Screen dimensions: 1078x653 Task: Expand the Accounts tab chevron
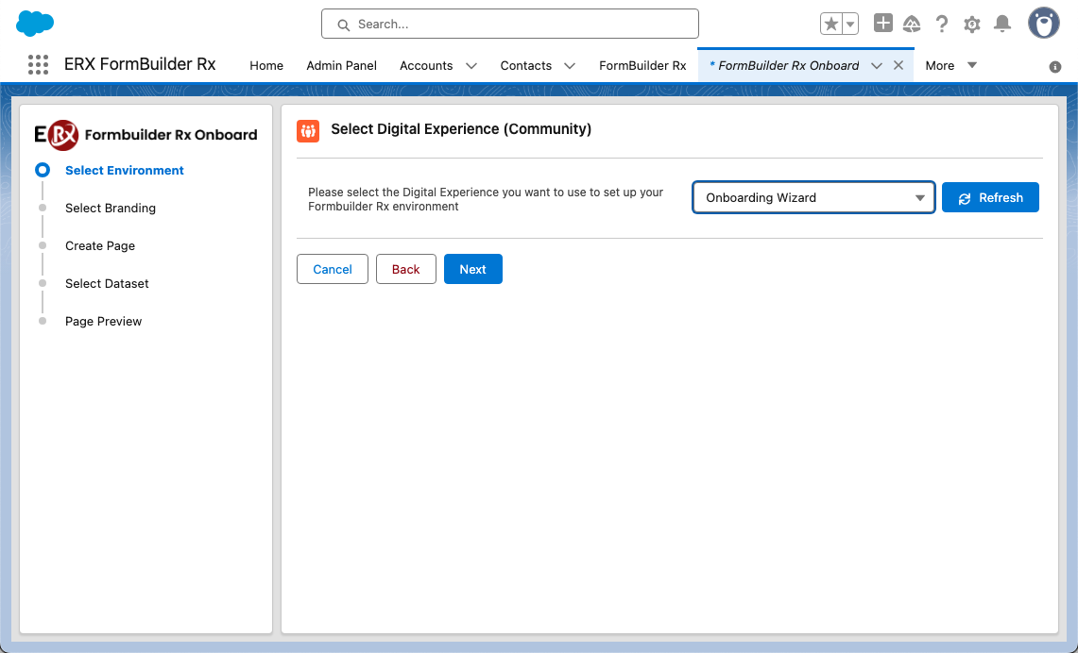tap(471, 66)
